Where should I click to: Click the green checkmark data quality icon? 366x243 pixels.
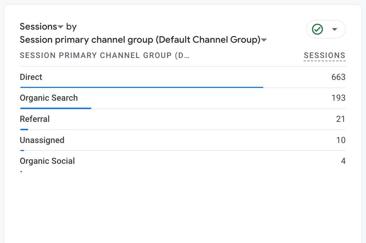point(318,29)
